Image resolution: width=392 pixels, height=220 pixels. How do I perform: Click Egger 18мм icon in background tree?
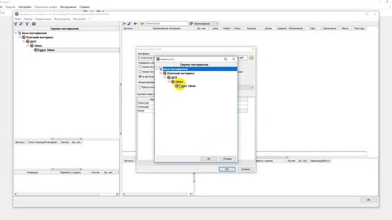36,50
